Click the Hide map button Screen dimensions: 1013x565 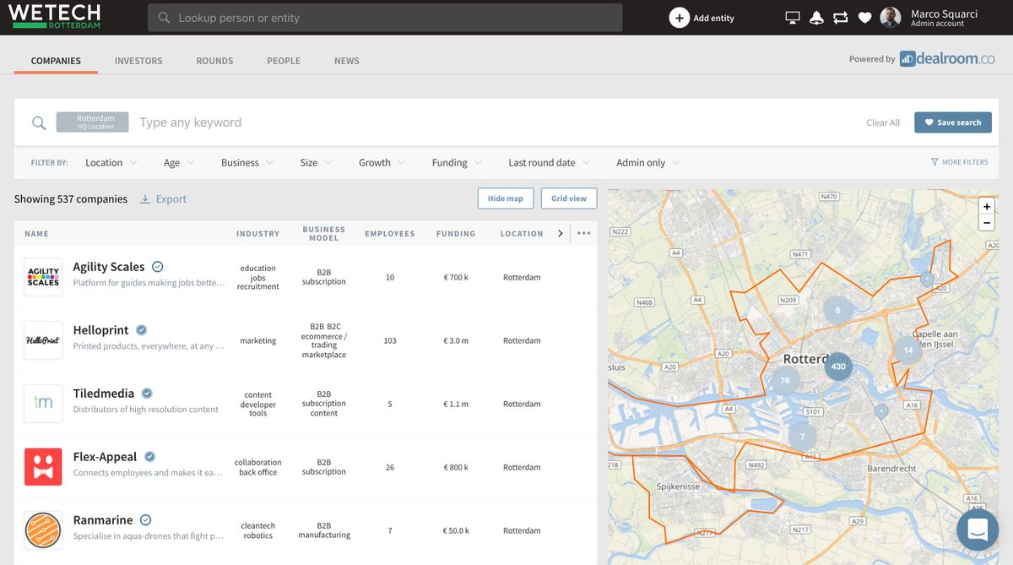click(505, 198)
